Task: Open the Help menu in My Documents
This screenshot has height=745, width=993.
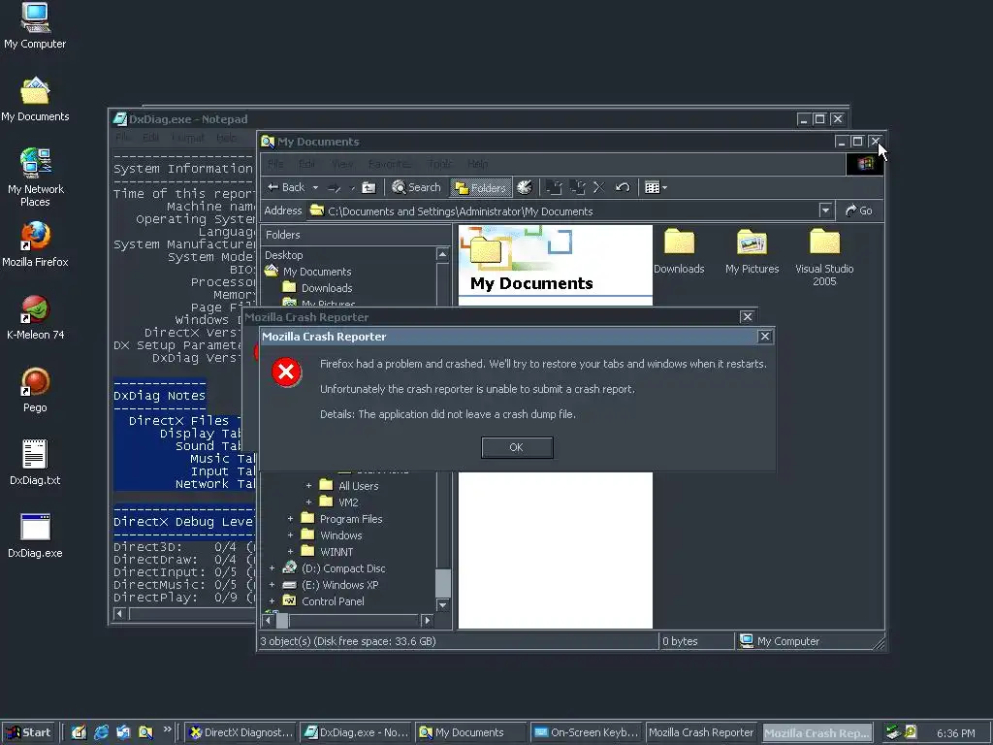Action: tap(477, 164)
